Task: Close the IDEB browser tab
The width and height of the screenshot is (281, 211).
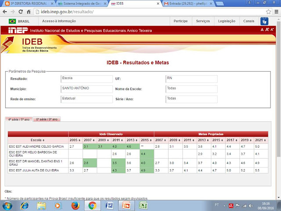Action: tap(158, 4)
